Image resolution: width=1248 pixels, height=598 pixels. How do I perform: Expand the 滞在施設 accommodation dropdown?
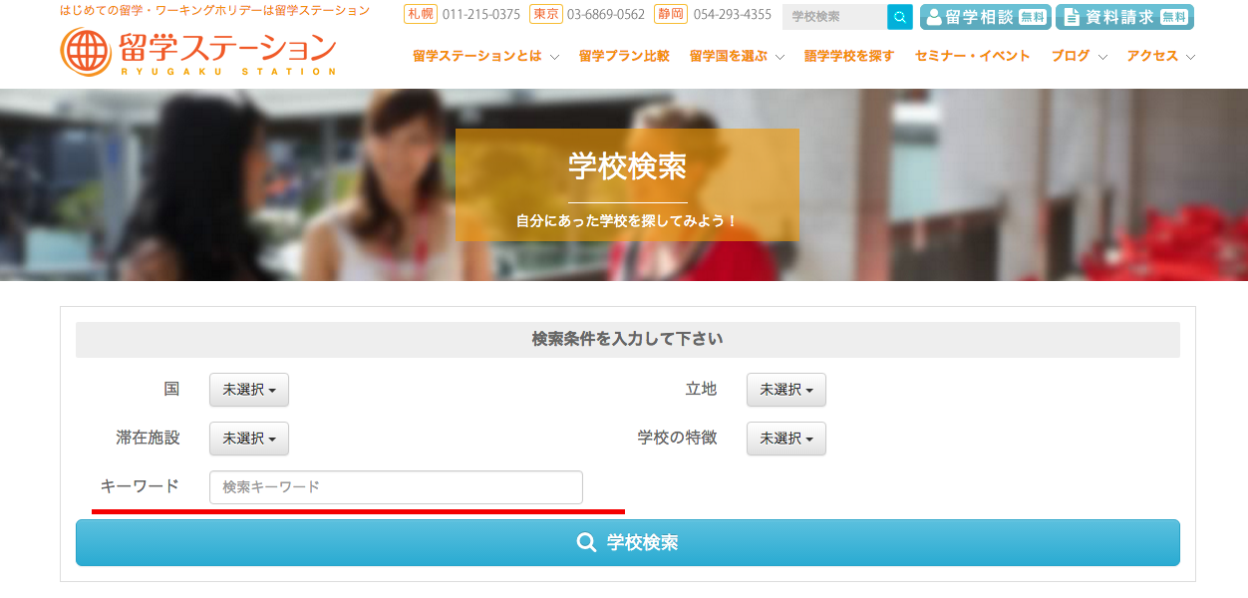[x=248, y=439]
